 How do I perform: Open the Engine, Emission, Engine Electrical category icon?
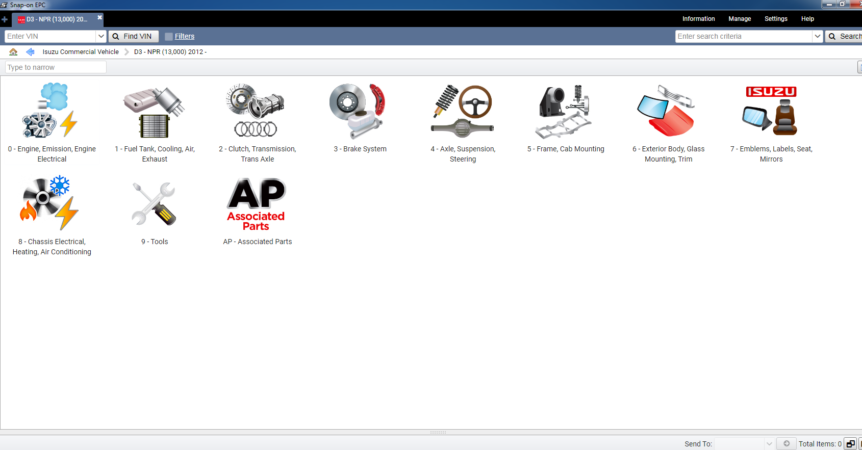pyautogui.click(x=50, y=111)
